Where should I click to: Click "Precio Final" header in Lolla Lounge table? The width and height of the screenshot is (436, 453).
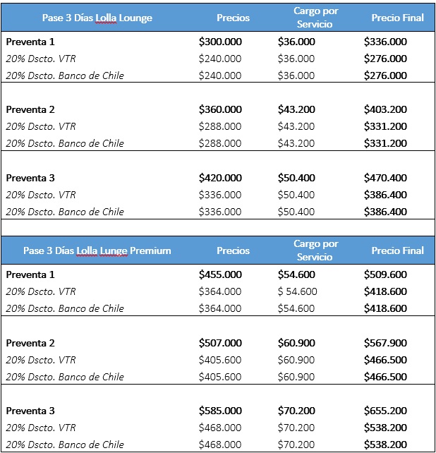pos(398,18)
